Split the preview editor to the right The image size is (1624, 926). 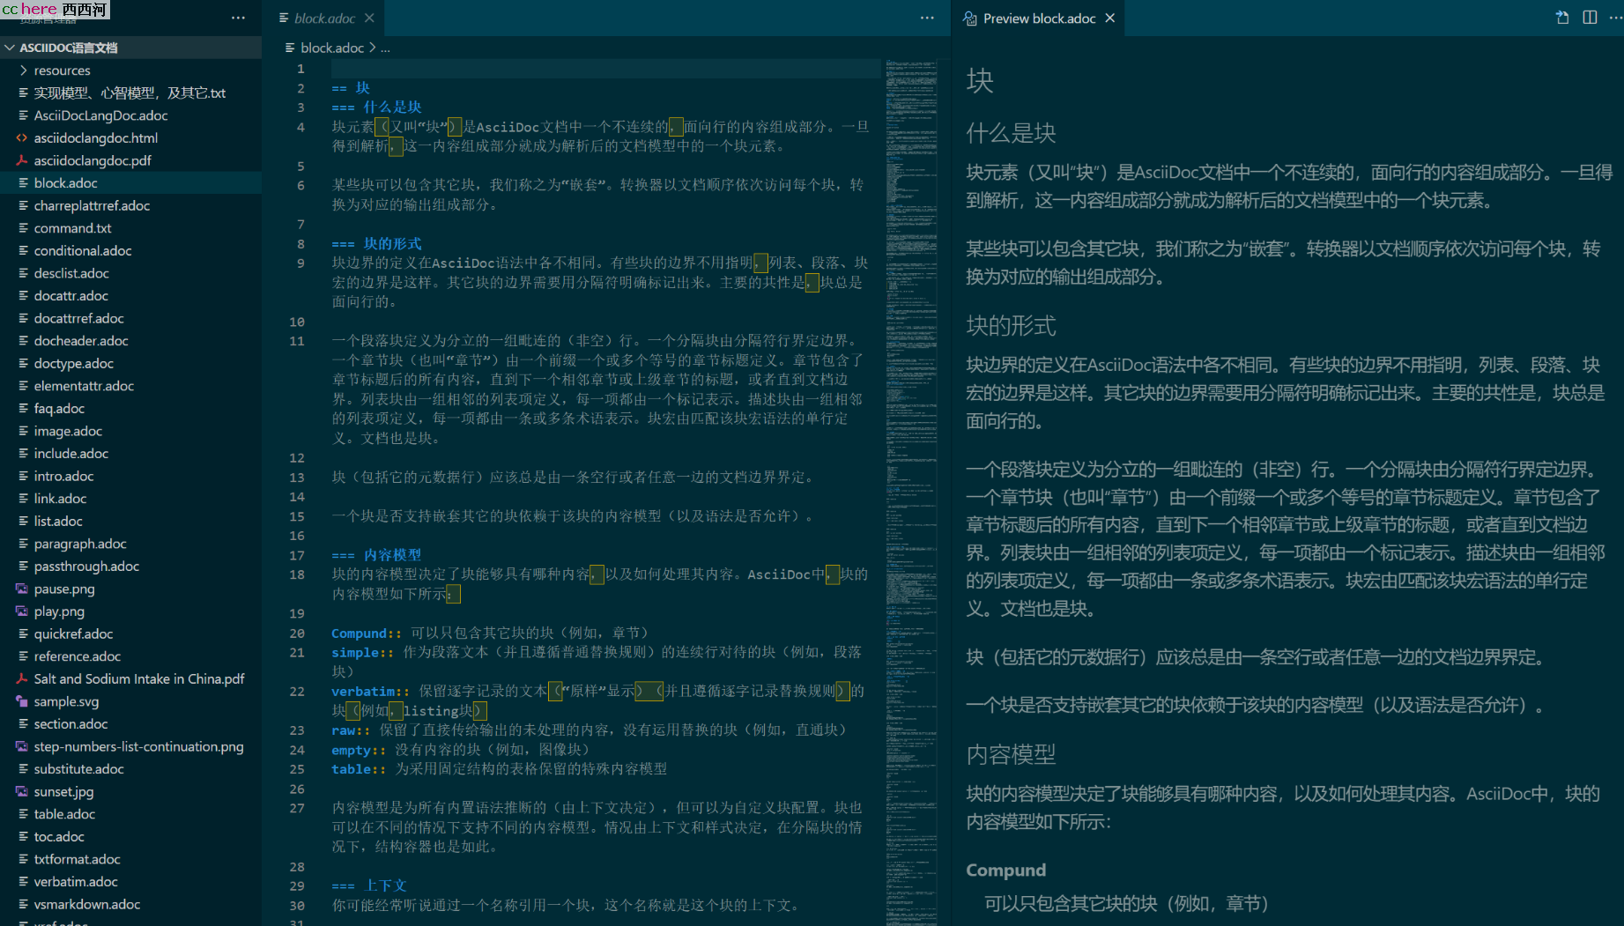[1590, 18]
